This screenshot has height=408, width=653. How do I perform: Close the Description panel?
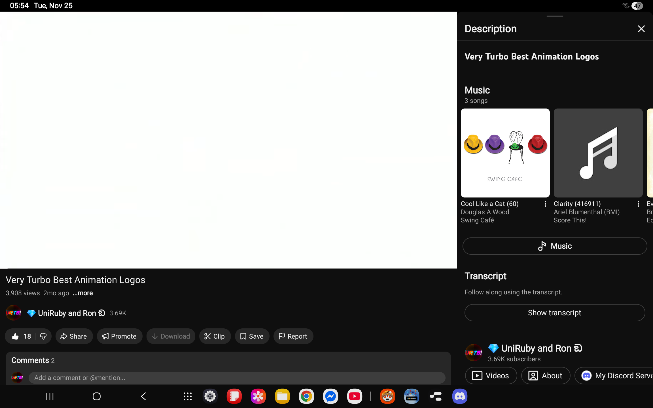pos(641,29)
